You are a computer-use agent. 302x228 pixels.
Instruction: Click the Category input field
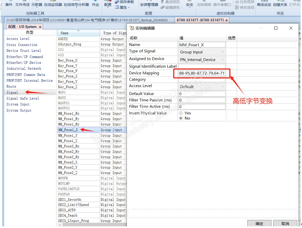pos(202,80)
